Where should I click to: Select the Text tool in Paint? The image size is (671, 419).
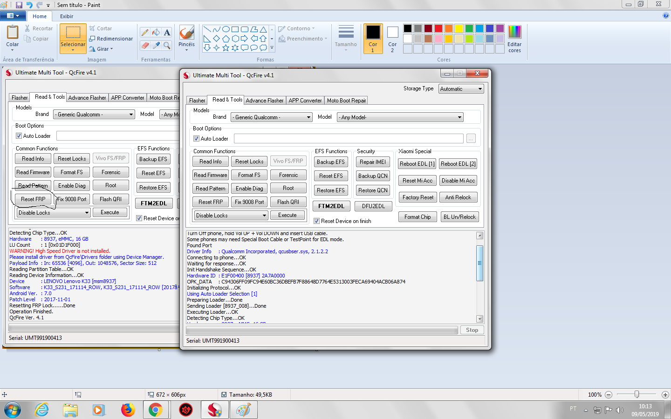pos(167,32)
